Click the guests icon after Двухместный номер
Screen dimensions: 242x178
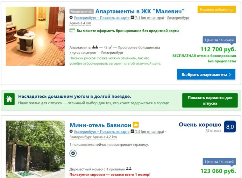(x=129, y=169)
